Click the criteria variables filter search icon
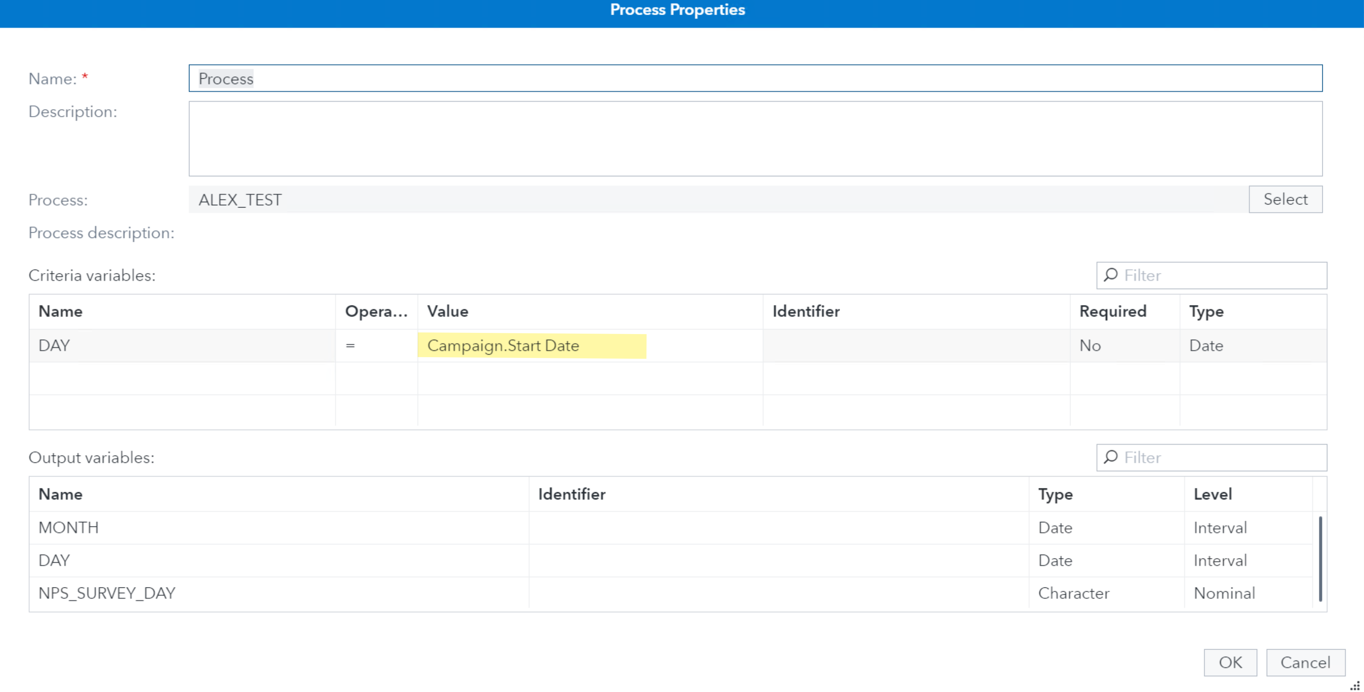Image resolution: width=1364 pixels, height=692 pixels. (1111, 275)
